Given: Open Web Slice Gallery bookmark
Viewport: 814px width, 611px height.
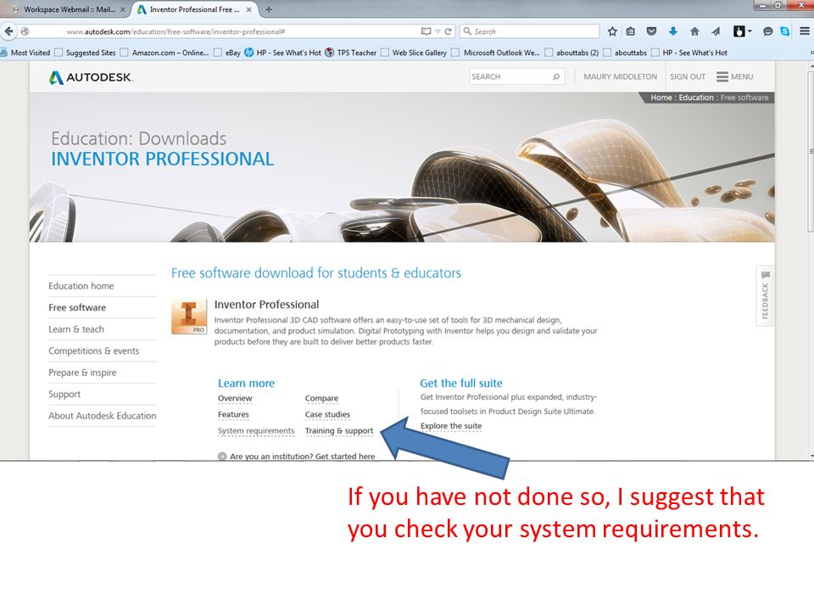Looking at the screenshot, I should 414,53.
